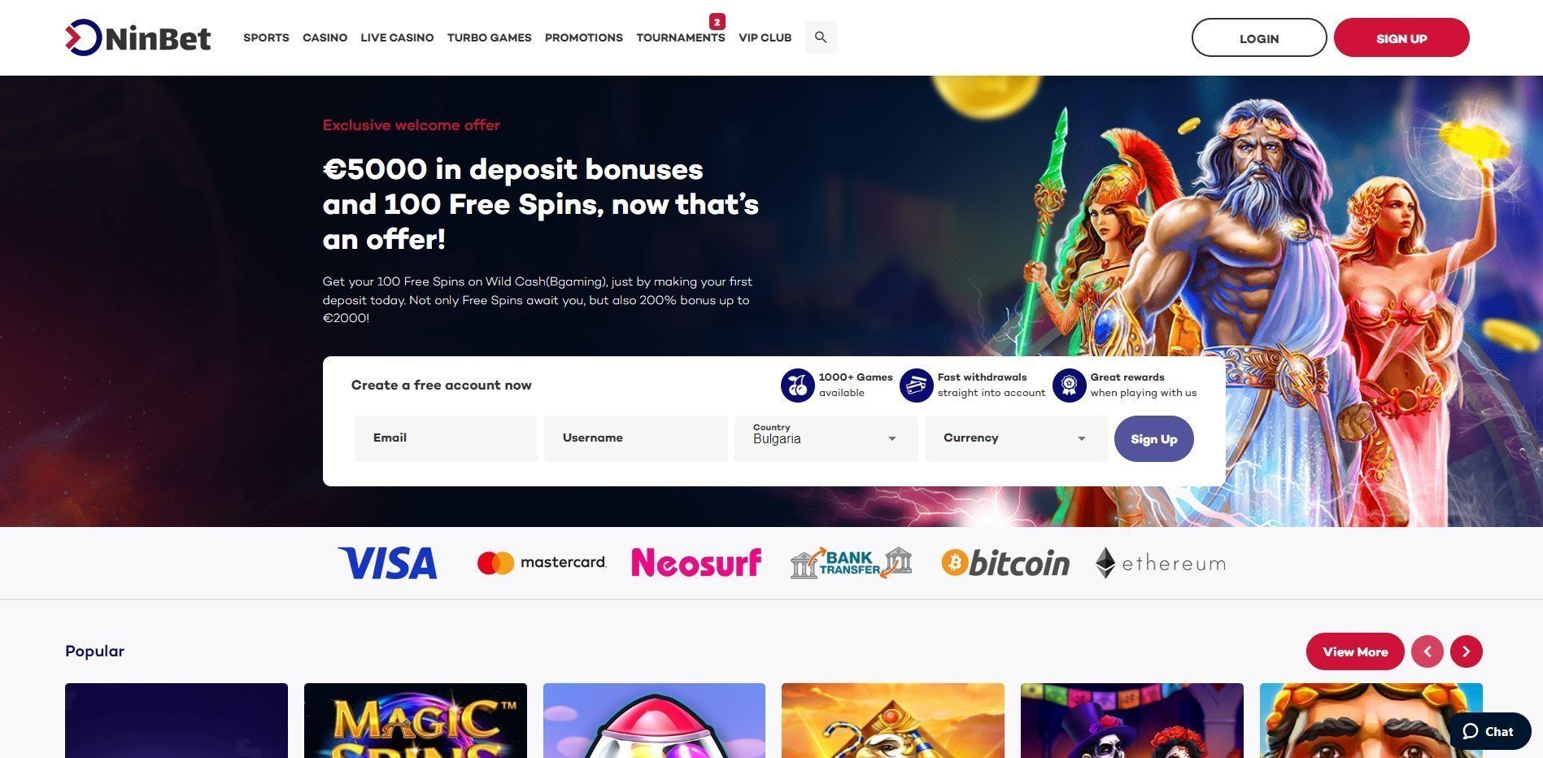Click the LOGIN button
Image resolution: width=1543 pixels, height=758 pixels.
pos(1259,38)
